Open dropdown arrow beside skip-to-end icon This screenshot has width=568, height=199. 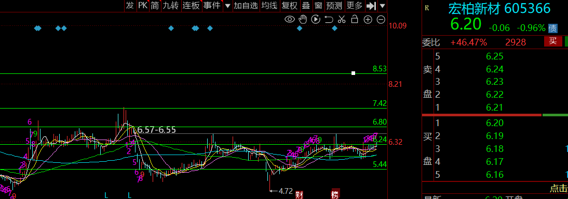[x=382, y=6]
